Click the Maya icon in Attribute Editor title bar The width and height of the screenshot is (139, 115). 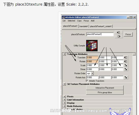[63, 17]
